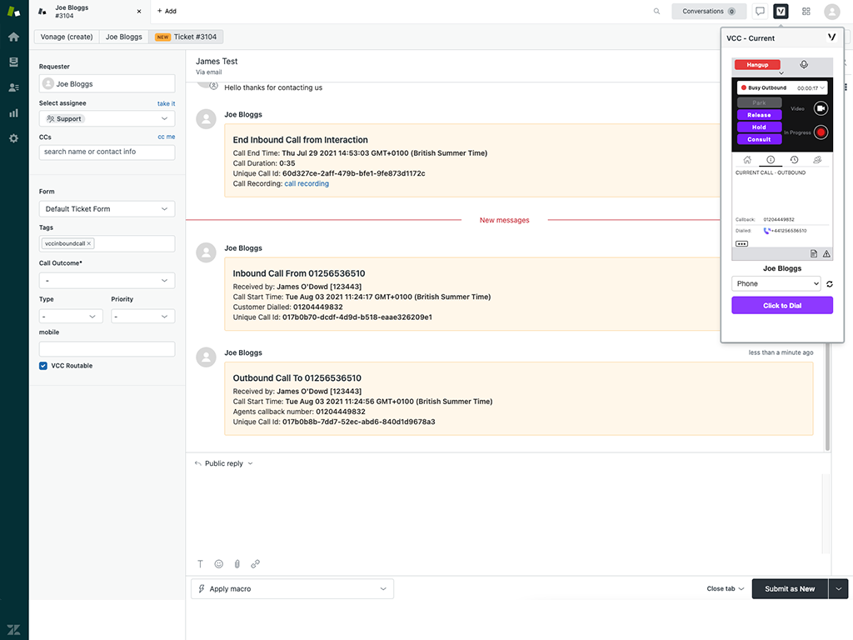Click the Vonage app icon in top bar
This screenshot has height=640, width=853.
pyautogui.click(x=781, y=12)
